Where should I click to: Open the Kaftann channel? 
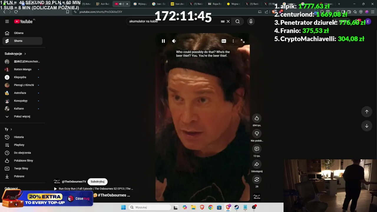pos(22,109)
